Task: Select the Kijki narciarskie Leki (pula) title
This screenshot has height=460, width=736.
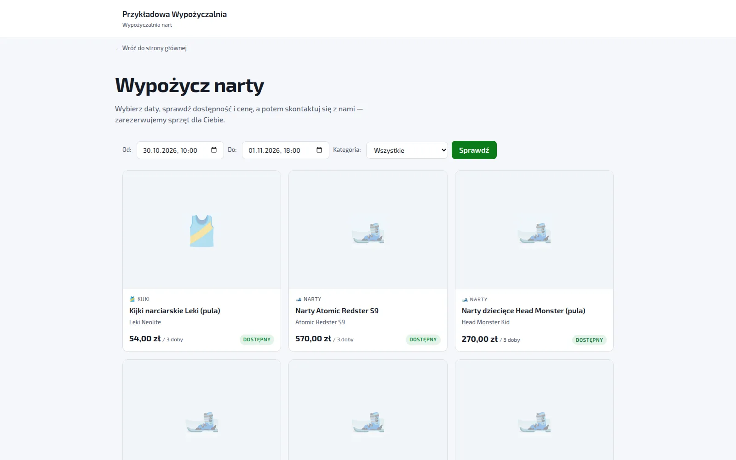Action: tap(175, 310)
